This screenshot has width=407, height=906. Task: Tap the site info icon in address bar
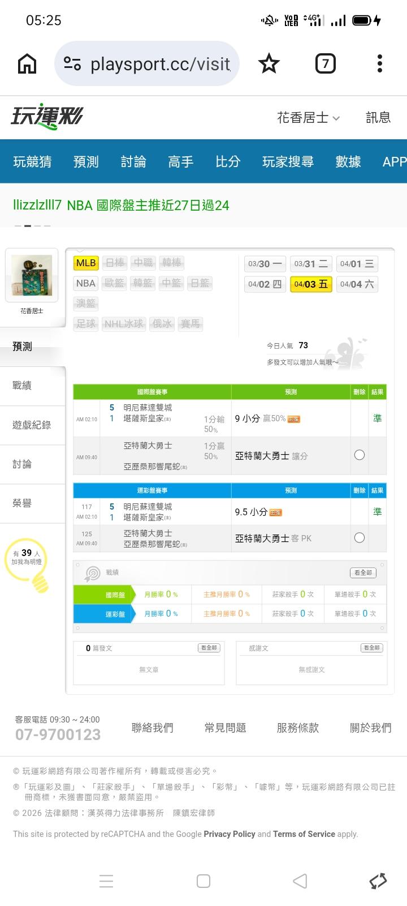pyautogui.click(x=72, y=64)
